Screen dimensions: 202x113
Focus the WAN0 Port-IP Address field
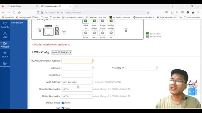click(x=77, y=61)
